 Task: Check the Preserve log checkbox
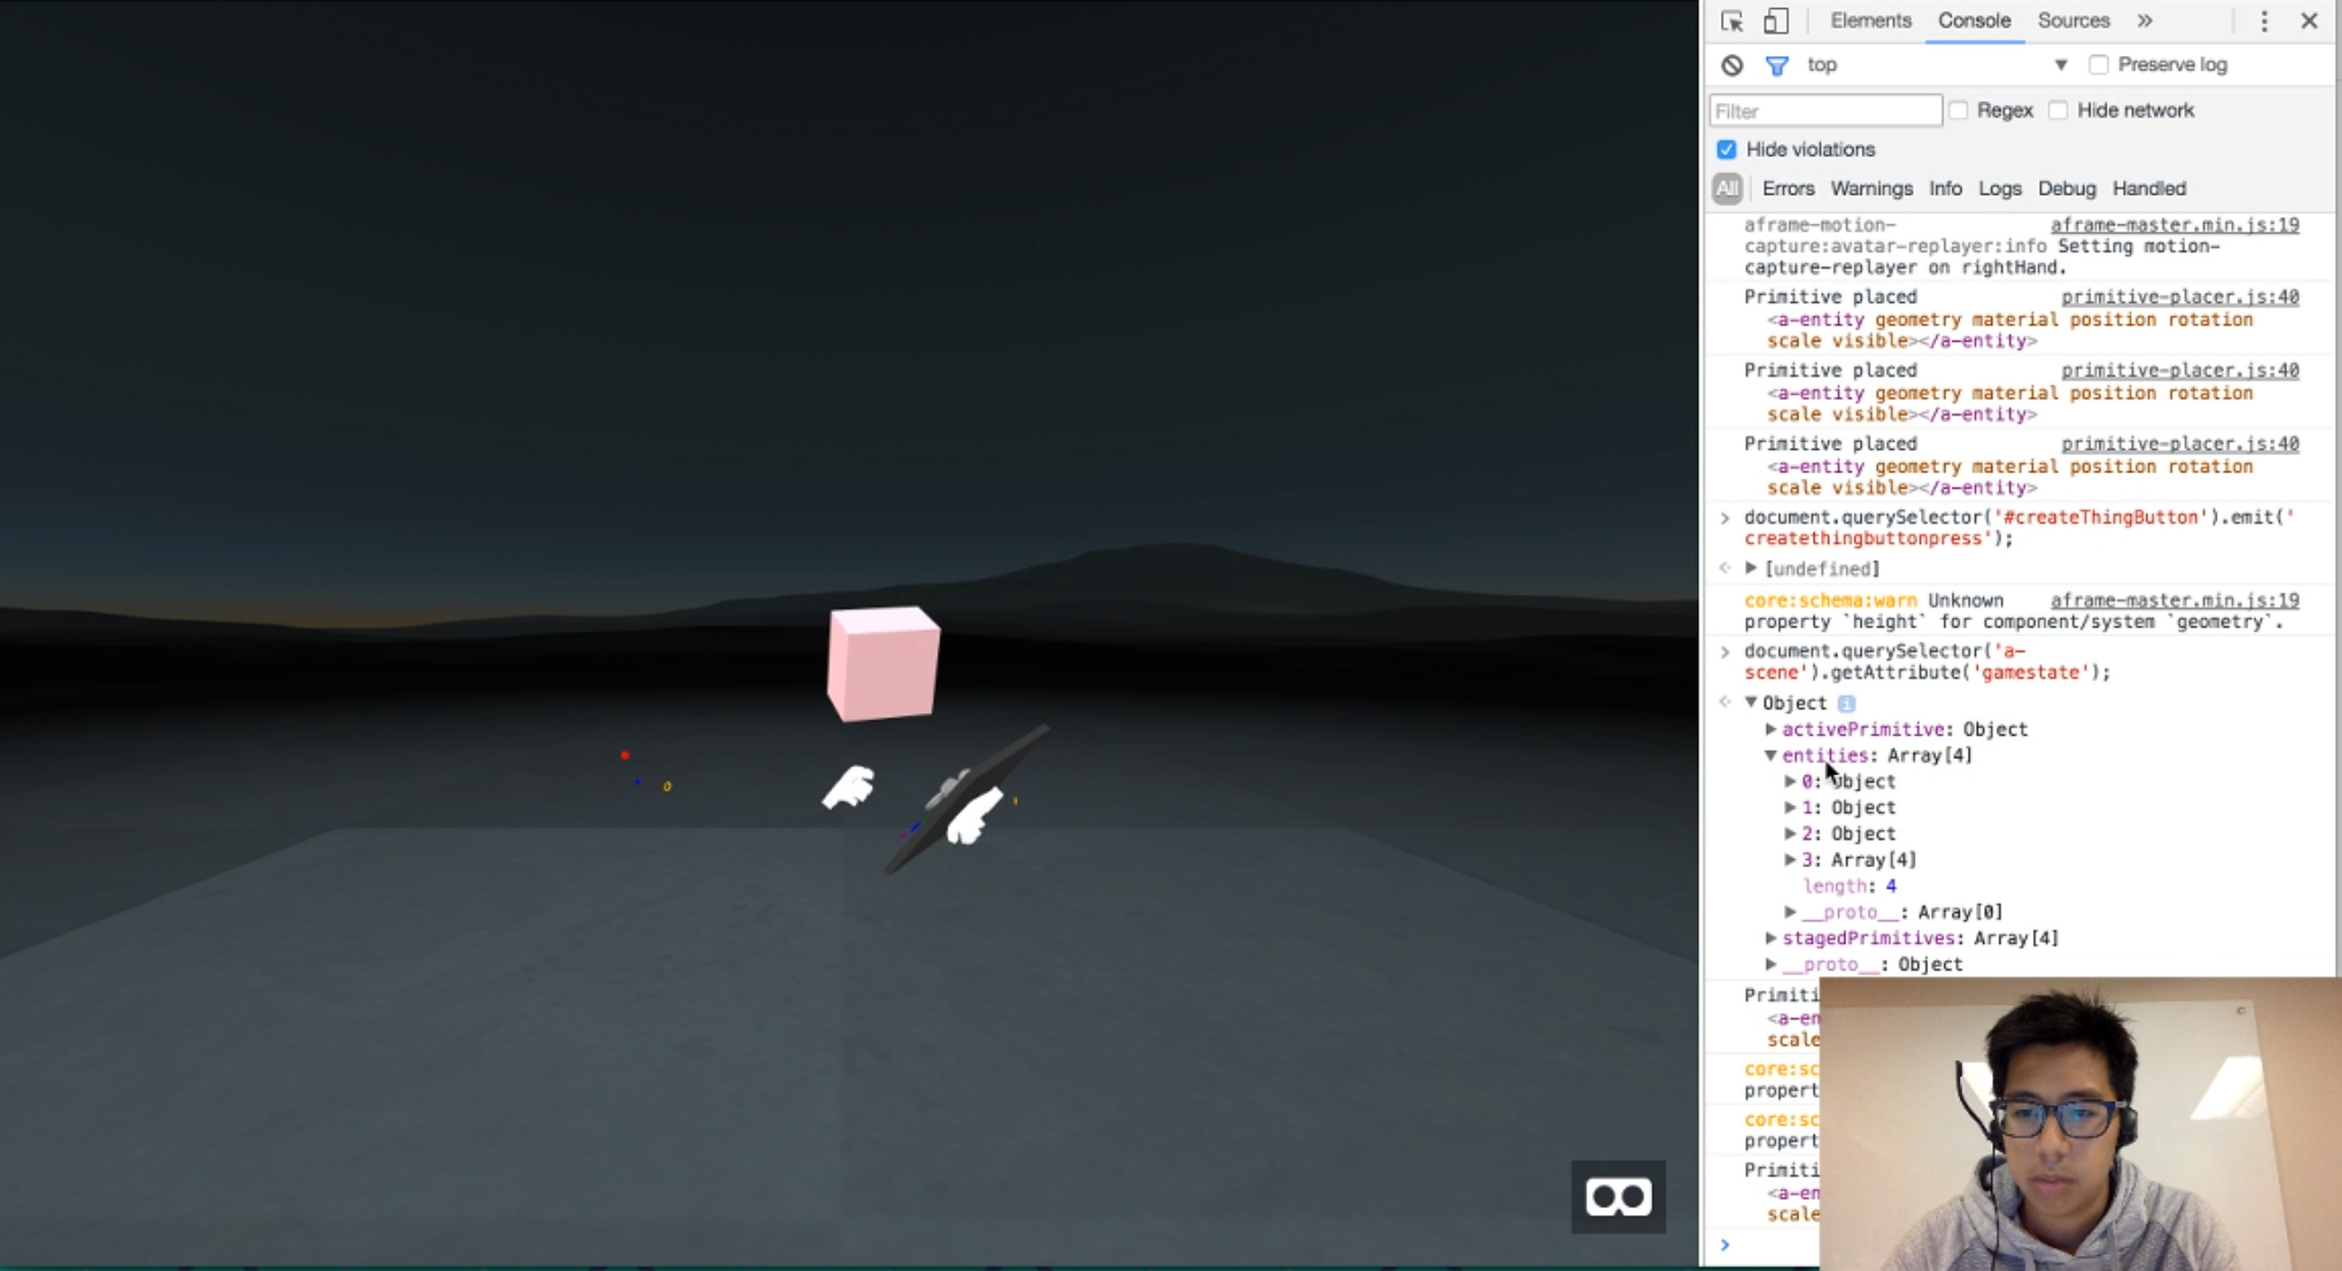2098,65
